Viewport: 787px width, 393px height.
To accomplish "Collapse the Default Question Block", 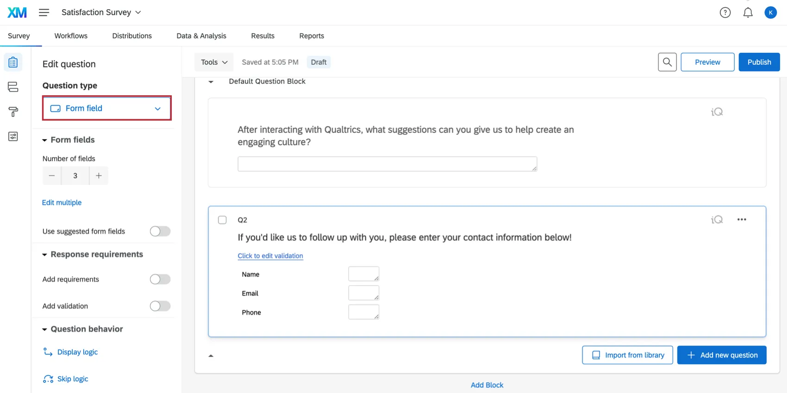I will [211, 82].
